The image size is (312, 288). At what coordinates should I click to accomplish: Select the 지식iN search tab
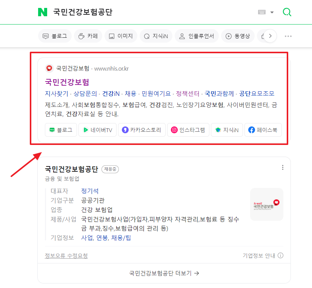156,36
